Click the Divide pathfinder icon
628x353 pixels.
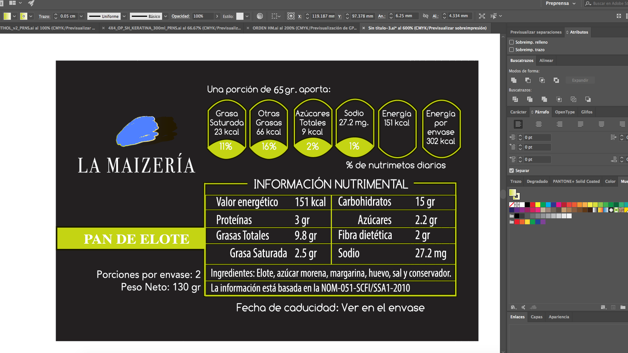point(515,99)
